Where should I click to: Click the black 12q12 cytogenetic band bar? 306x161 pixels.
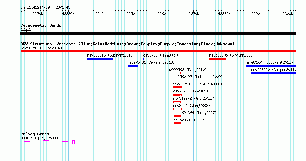point(158,33)
